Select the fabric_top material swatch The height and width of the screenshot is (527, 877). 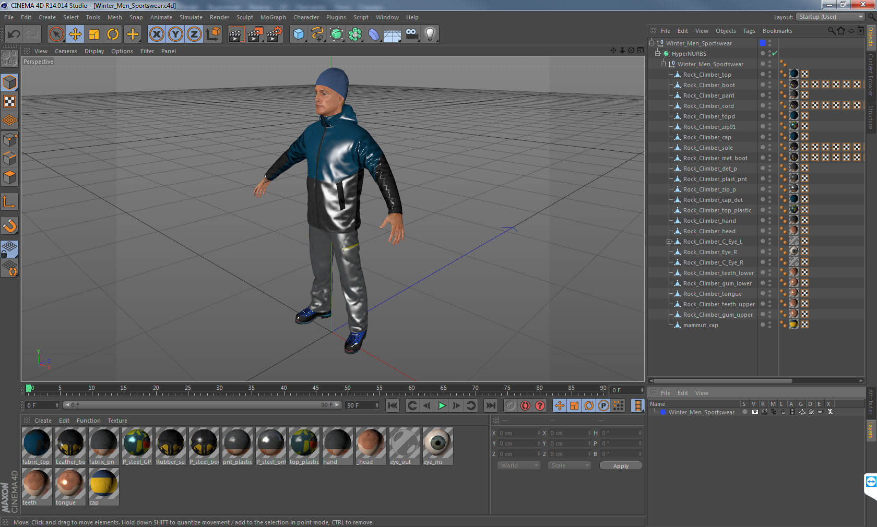pos(37,446)
